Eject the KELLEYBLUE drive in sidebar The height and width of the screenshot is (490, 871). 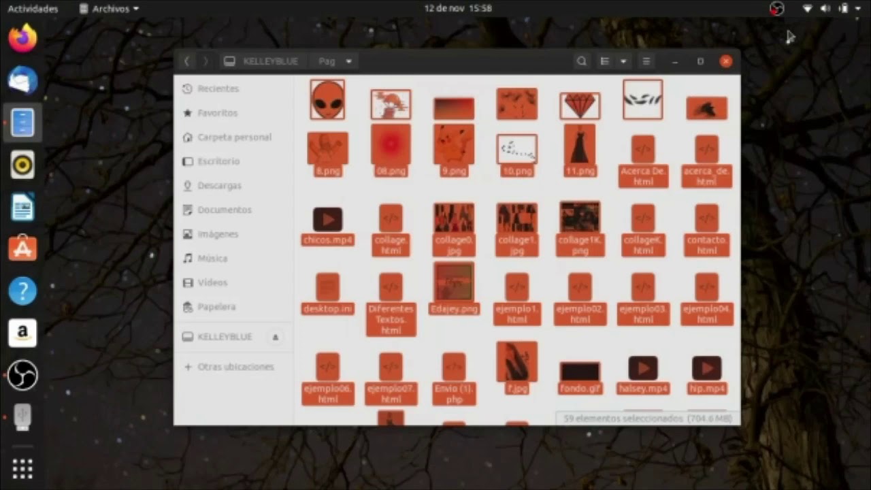pos(276,337)
